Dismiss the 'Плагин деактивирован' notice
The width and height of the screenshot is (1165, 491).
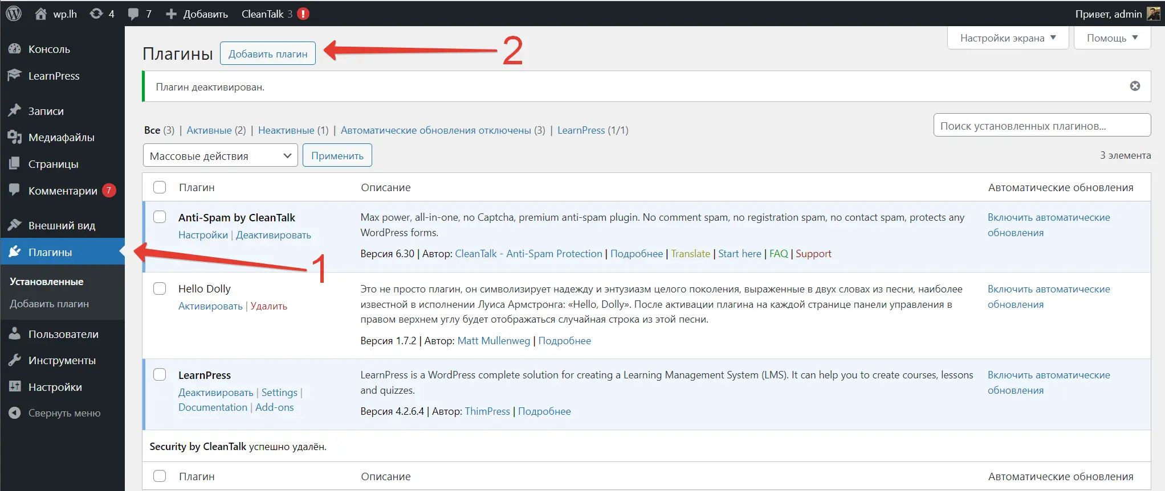point(1135,86)
